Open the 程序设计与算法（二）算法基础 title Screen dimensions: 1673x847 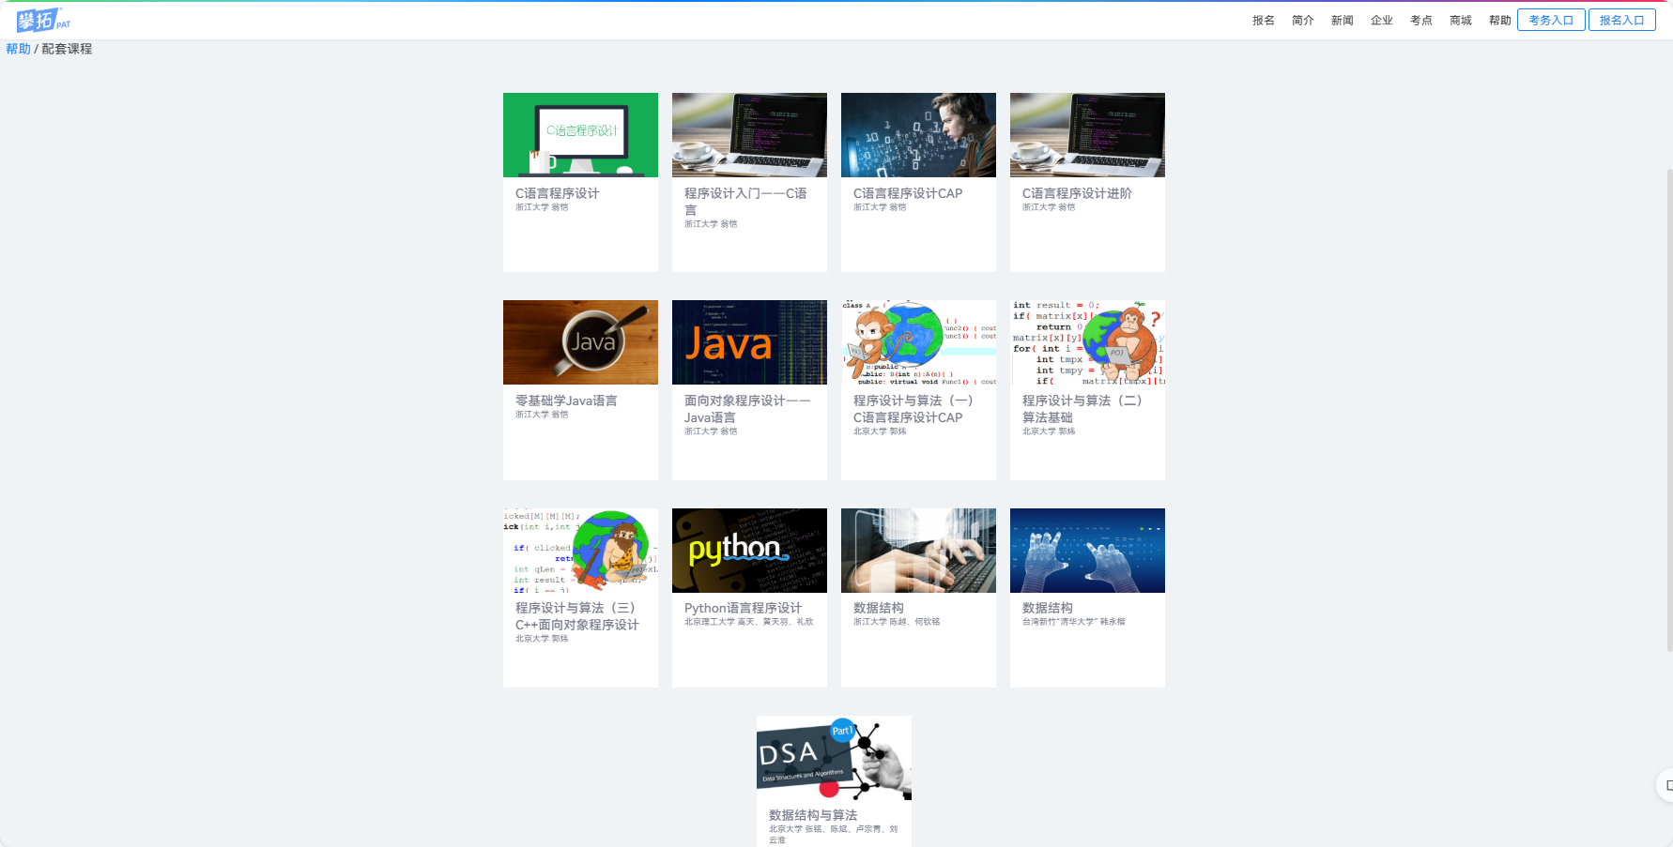[1082, 409]
